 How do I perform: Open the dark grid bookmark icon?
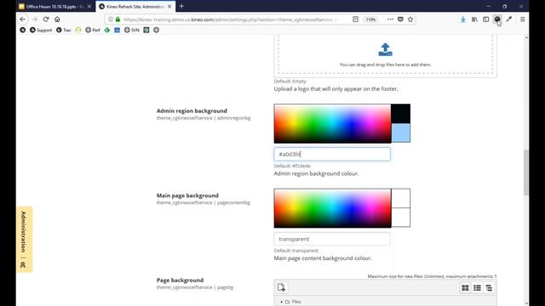[146, 31]
